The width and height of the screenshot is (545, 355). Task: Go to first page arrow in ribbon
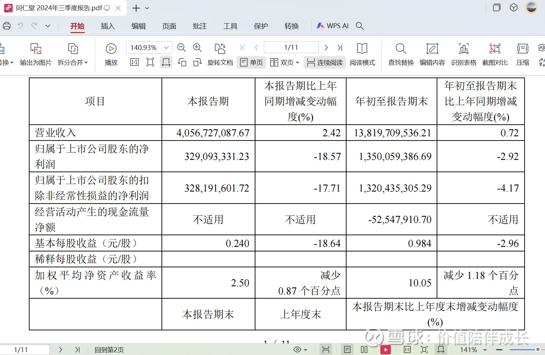tap(243, 48)
